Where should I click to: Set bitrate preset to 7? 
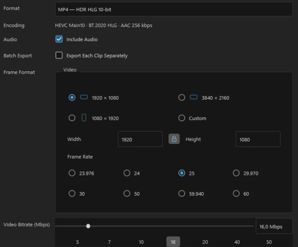pos(109,242)
